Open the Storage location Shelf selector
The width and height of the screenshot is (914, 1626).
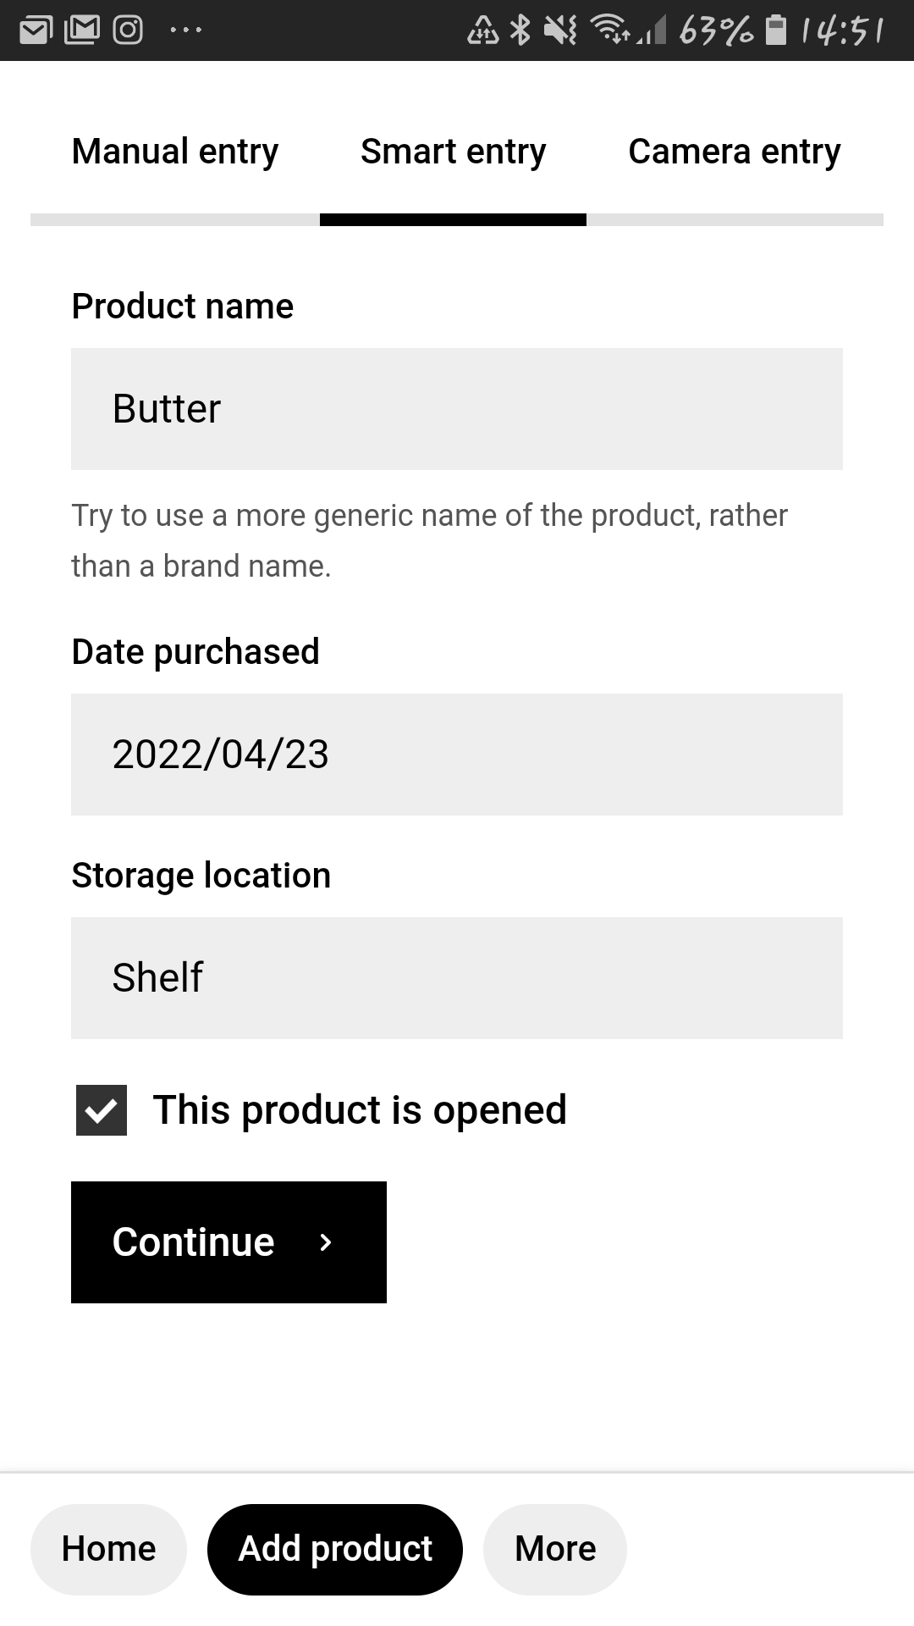[x=457, y=978]
